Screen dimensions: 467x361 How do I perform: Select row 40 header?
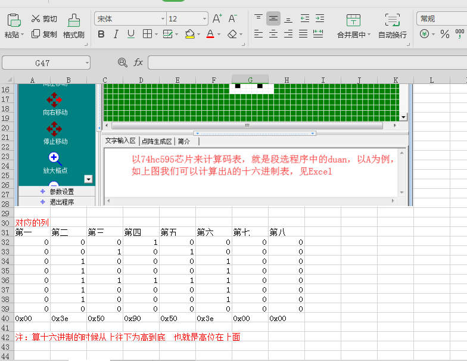(x=6, y=318)
